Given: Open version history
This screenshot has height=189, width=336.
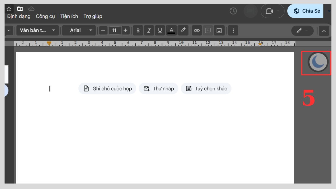Looking at the screenshot, I should click(233, 11).
